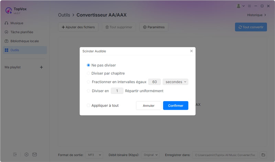Expand the MP3 output format dropdown
275x162 pixels.
point(94,155)
